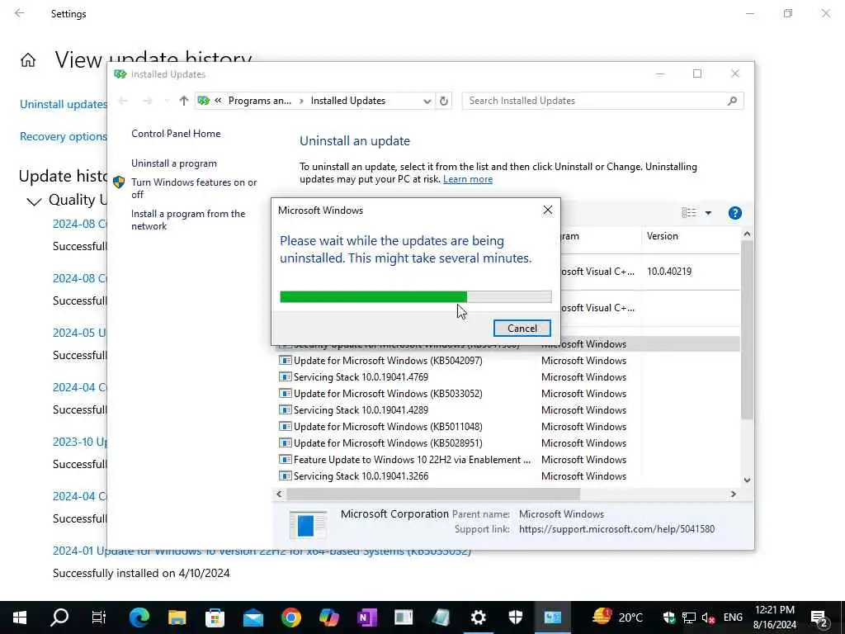845x634 pixels.
Task: Select Update for Microsoft Windows (KB5042097)
Action: (388, 360)
